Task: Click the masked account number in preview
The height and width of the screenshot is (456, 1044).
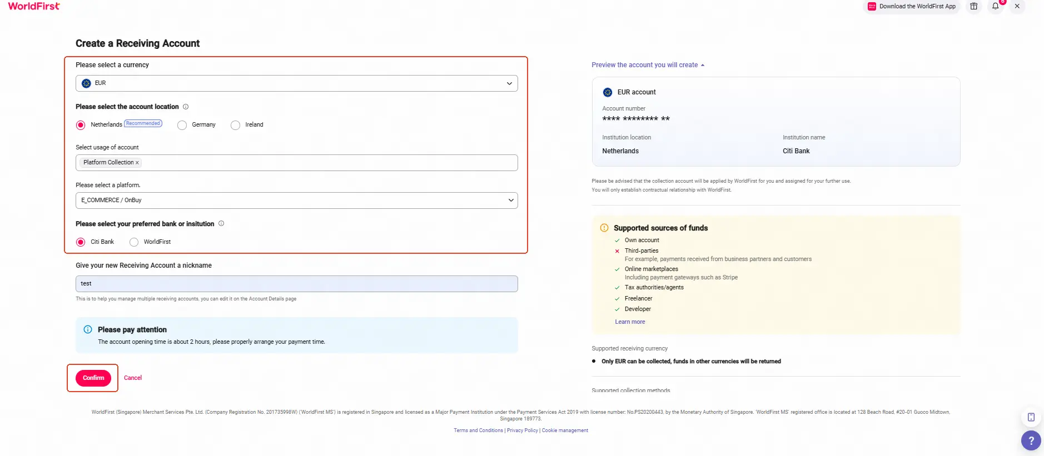Action: (636, 119)
